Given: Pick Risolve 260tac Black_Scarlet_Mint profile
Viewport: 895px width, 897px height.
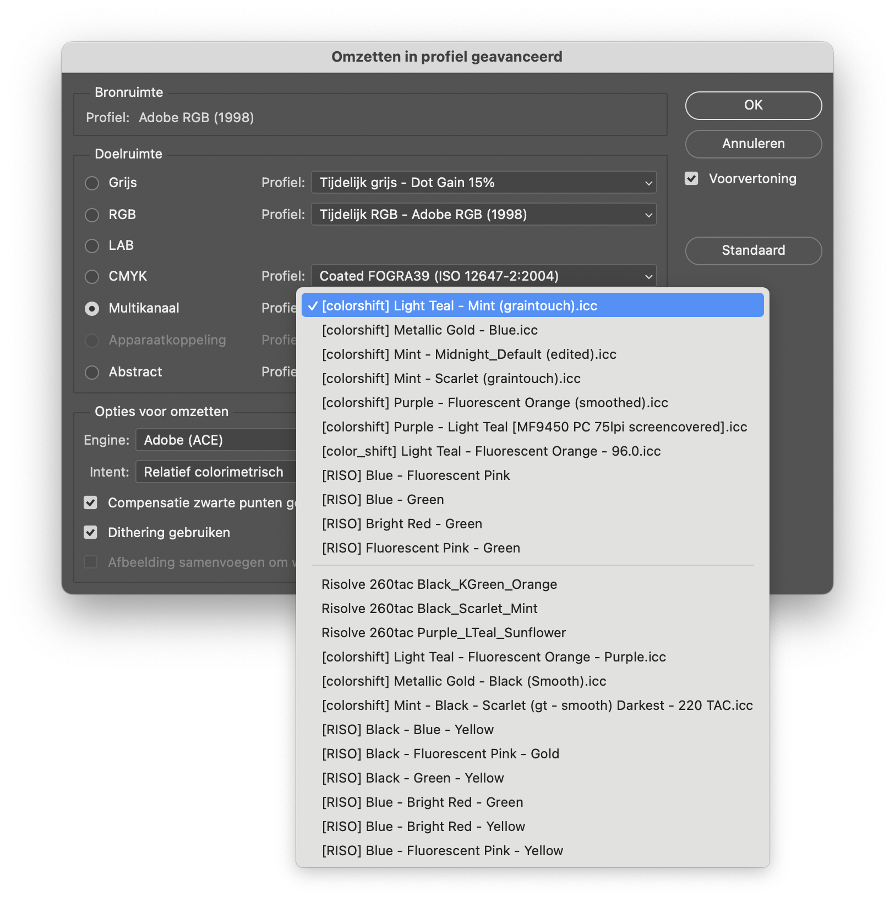Looking at the screenshot, I should [x=429, y=609].
